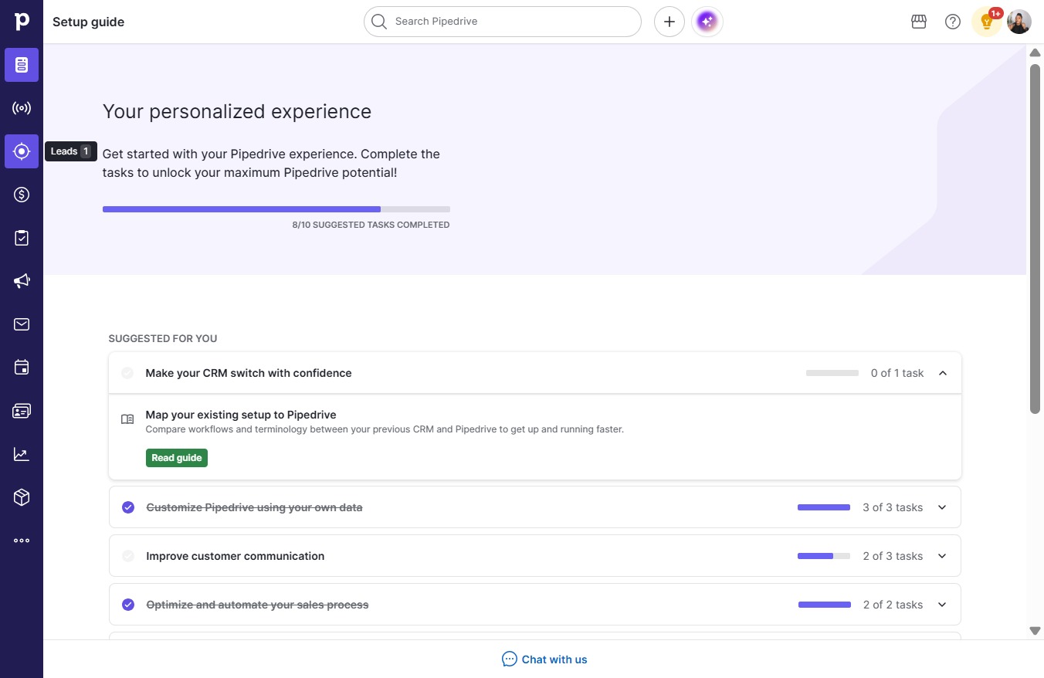Click the page vertical scrollbar thumb
The image size is (1044, 678).
point(1036,239)
